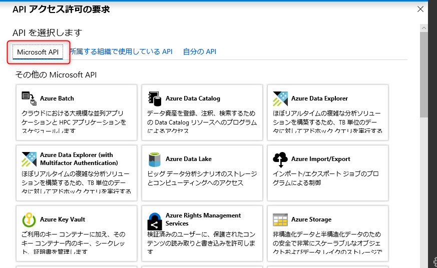Choose the Azure Data Lake title text
The image size is (437, 268).
[x=188, y=159]
